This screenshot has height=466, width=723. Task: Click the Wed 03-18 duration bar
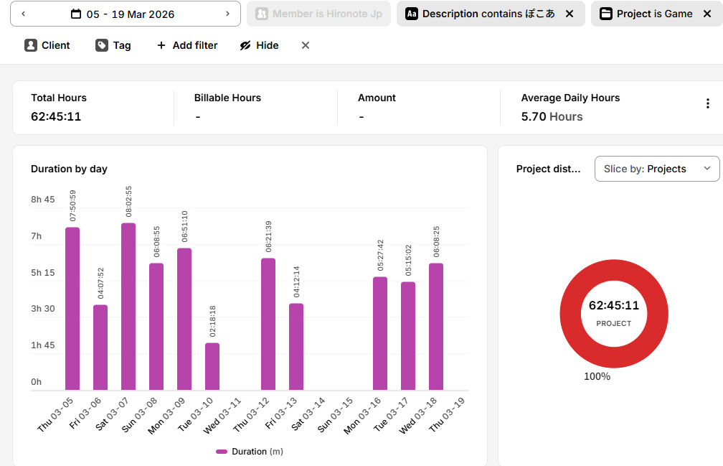coord(436,327)
